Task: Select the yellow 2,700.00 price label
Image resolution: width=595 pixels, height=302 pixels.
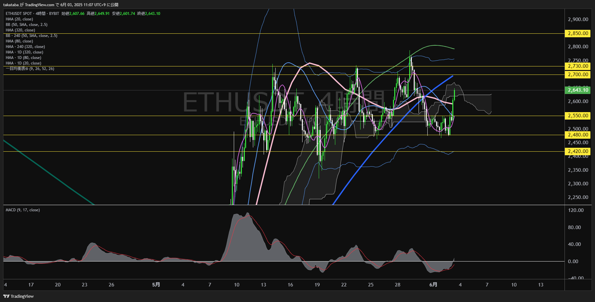Action: 577,75
